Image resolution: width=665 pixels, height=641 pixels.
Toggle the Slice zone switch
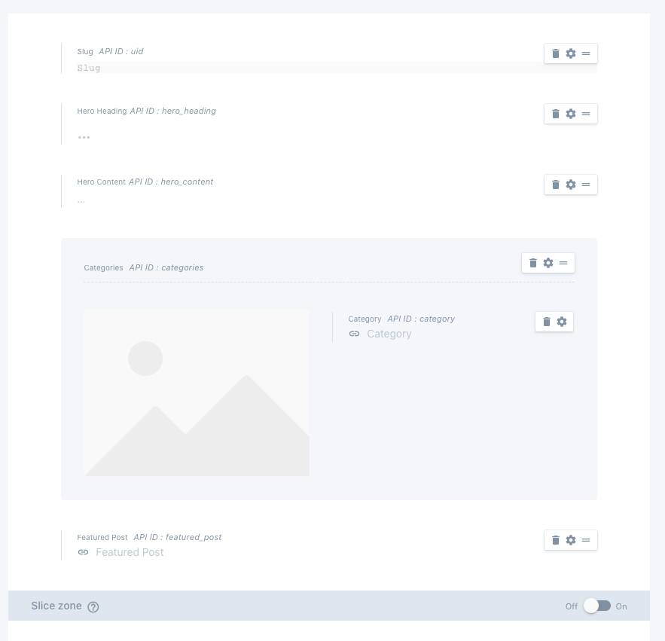pyautogui.click(x=597, y=606)
